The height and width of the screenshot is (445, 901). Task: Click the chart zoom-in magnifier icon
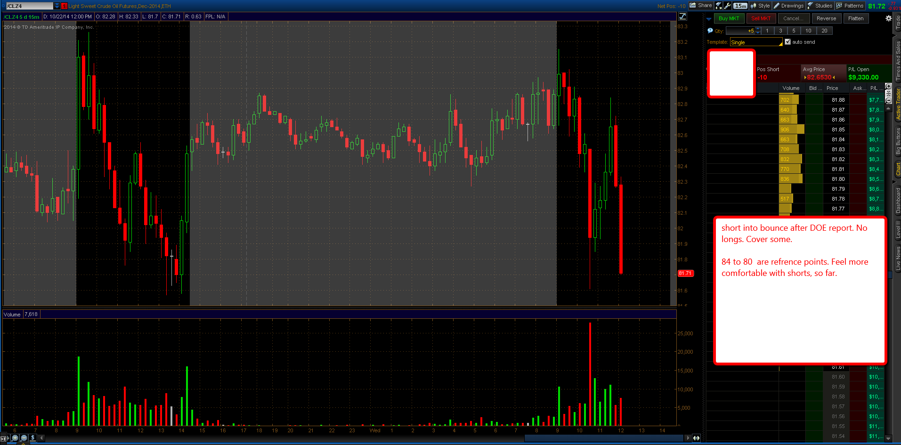[x=15, y=438]
